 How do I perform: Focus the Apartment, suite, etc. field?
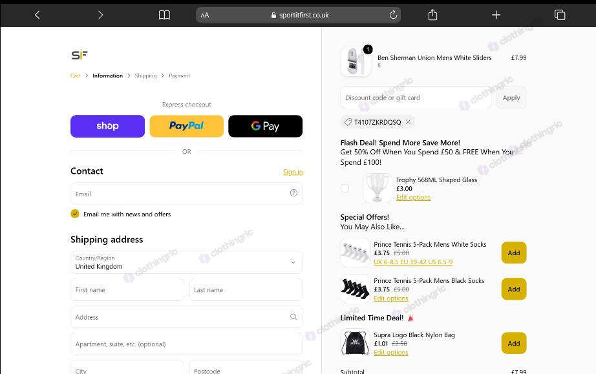pos(187,344)
